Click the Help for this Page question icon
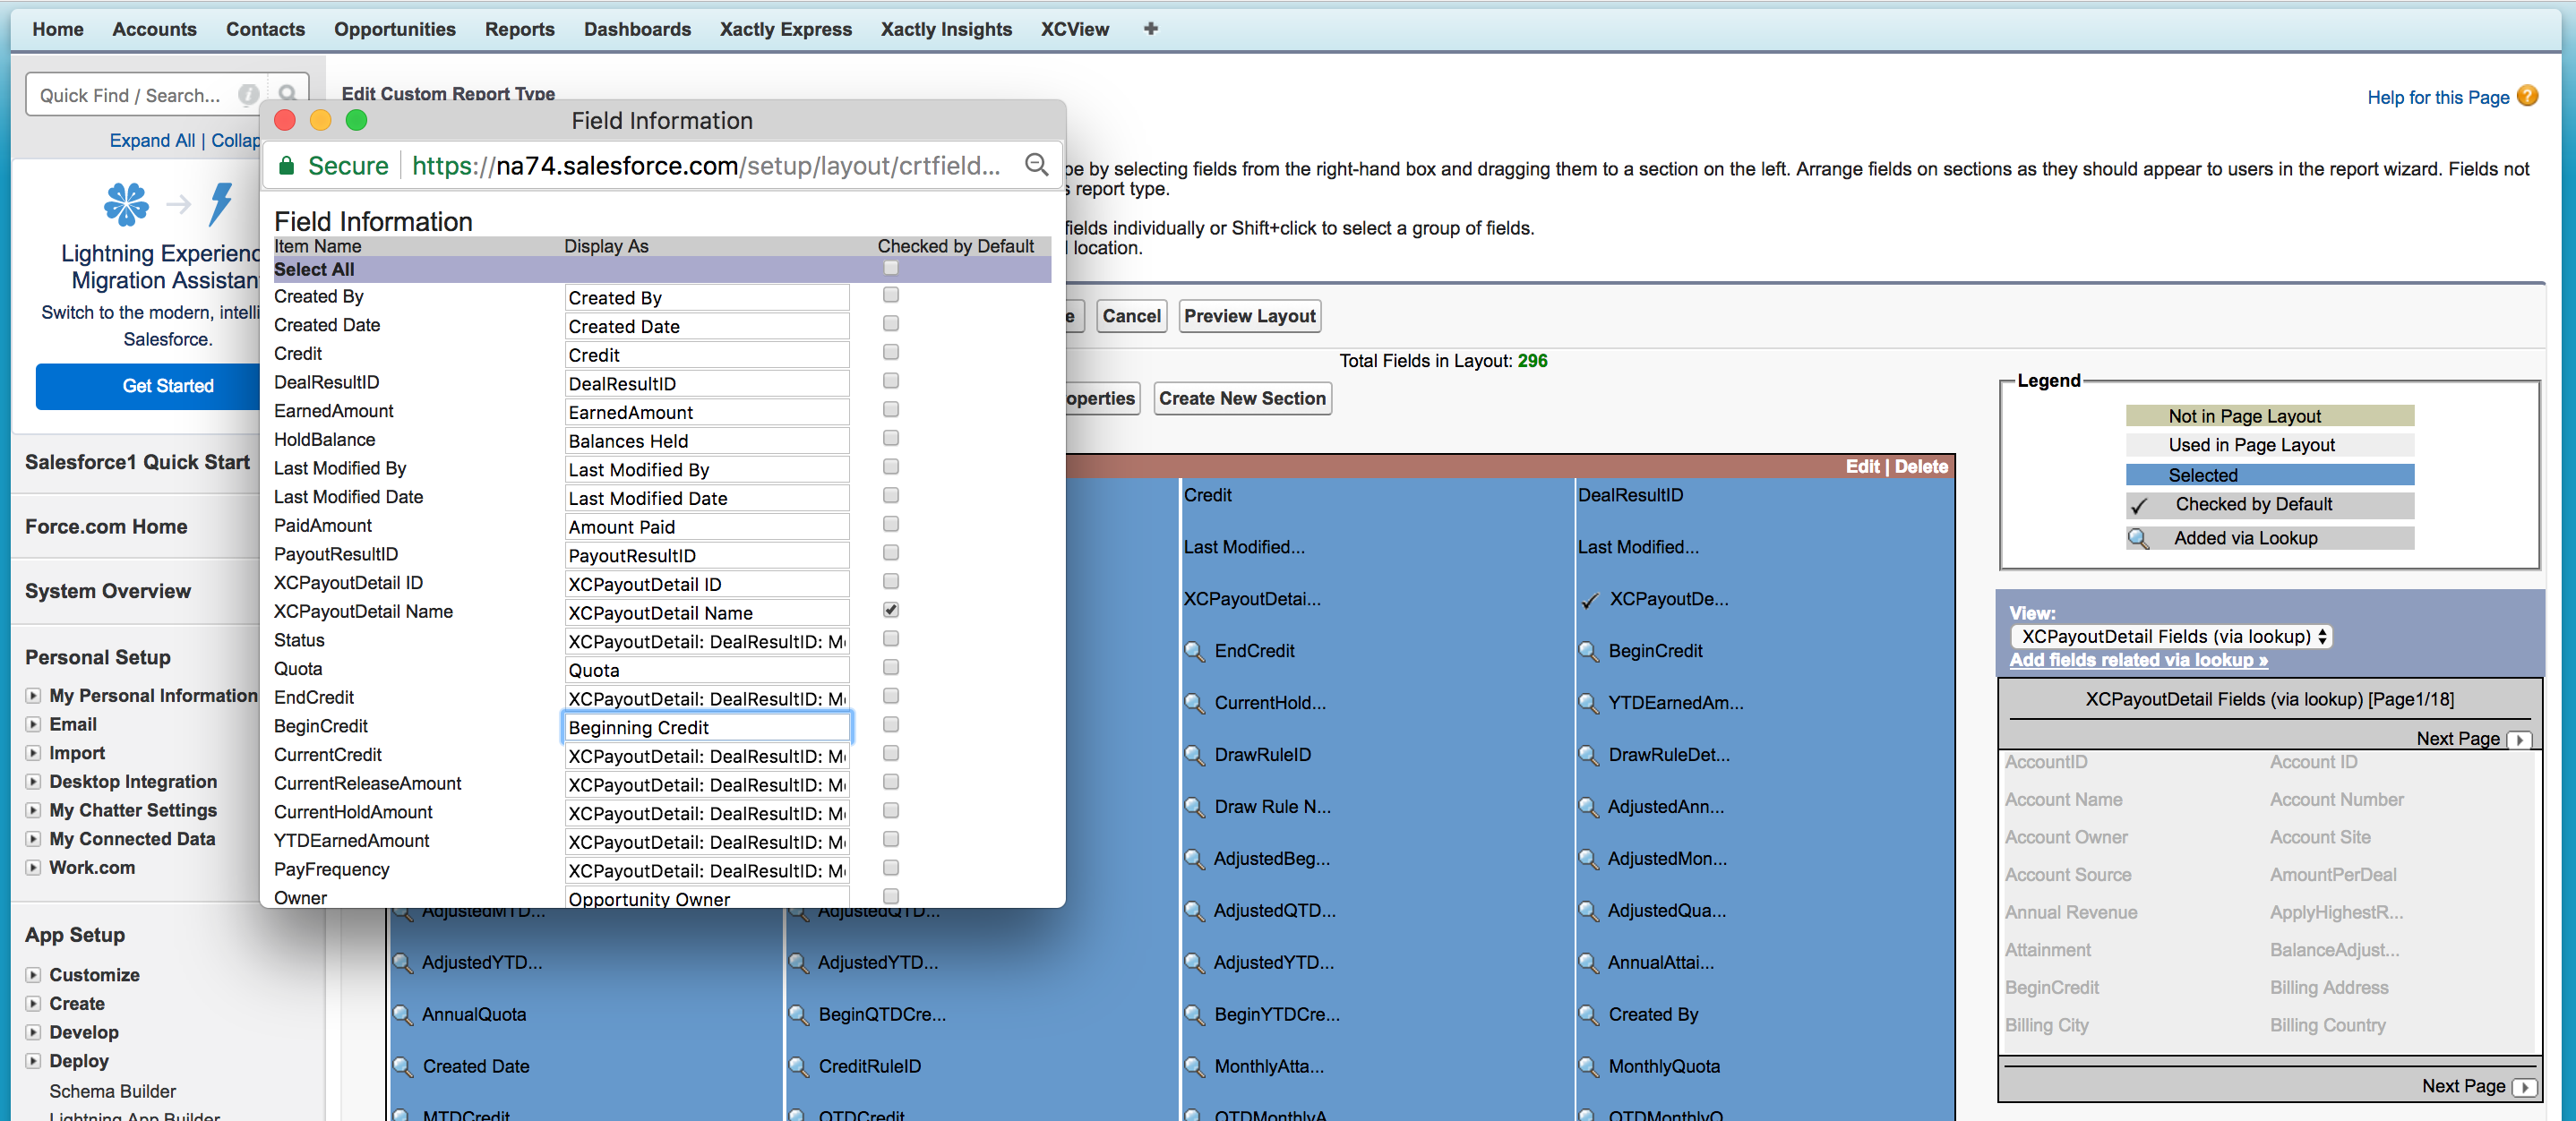The height and width of the screenshot is (1121, 2576). (x=2527, y=96)
